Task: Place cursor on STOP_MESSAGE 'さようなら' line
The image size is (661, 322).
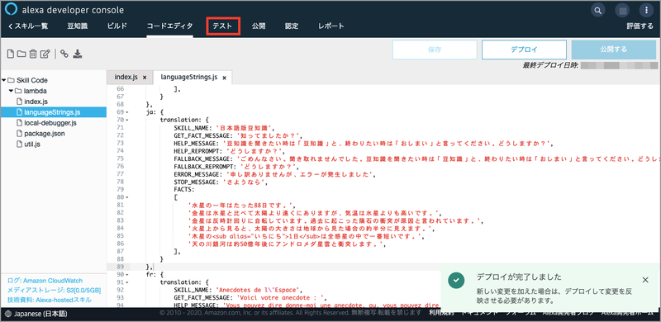Action: pos(221,182)
